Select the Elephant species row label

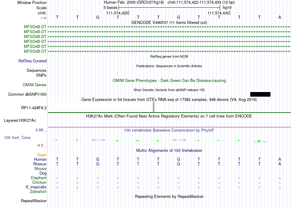coord(39,178)
